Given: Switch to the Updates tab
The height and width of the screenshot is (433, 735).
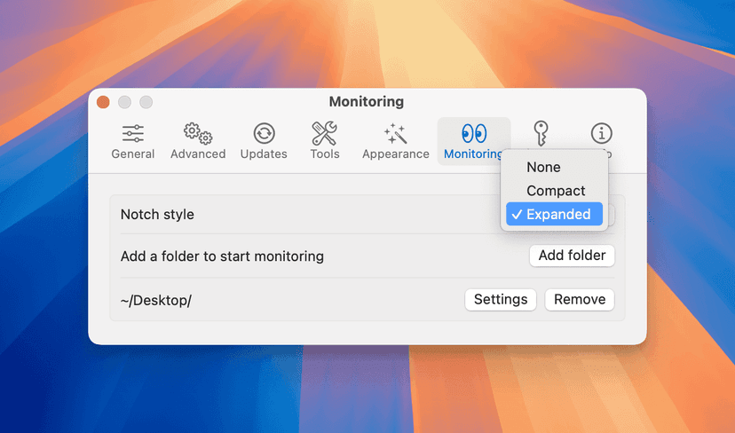Looking at the screenshot, I should (264, 141).
